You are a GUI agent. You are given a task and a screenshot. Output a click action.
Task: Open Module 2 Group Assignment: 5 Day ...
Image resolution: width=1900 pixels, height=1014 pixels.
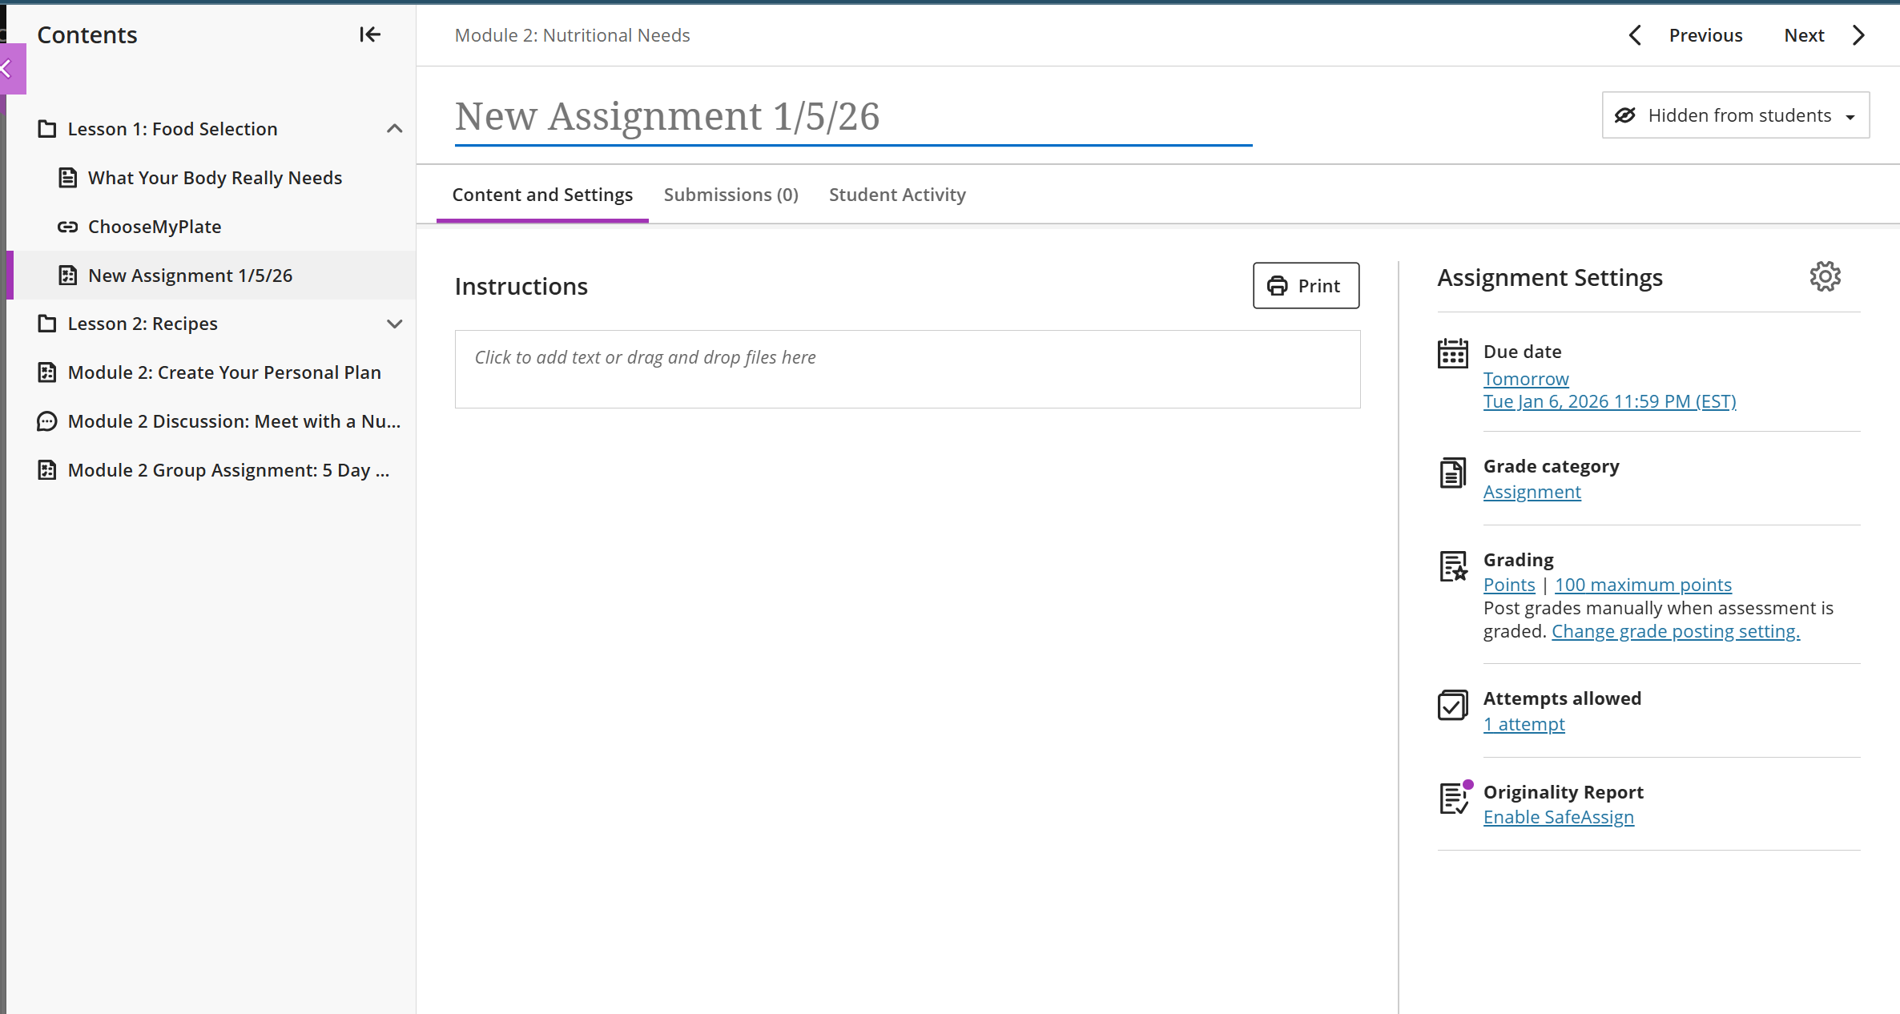point(228,470)
